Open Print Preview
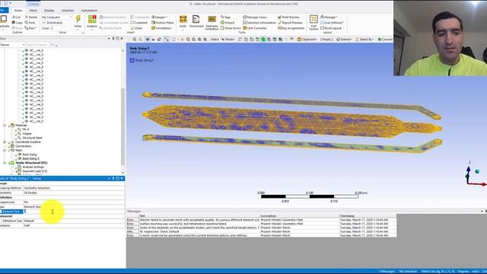487x274 pixels. pos(288,17)
